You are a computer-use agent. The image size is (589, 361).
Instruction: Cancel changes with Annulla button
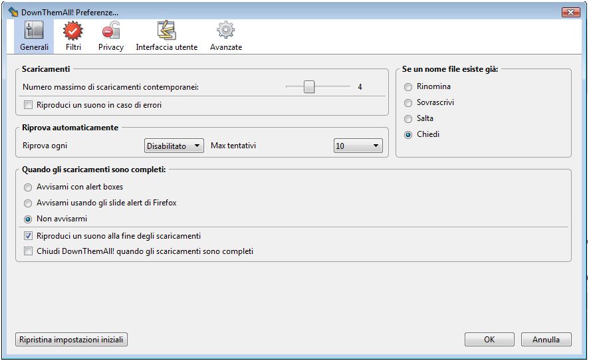(x=546, y=340)
